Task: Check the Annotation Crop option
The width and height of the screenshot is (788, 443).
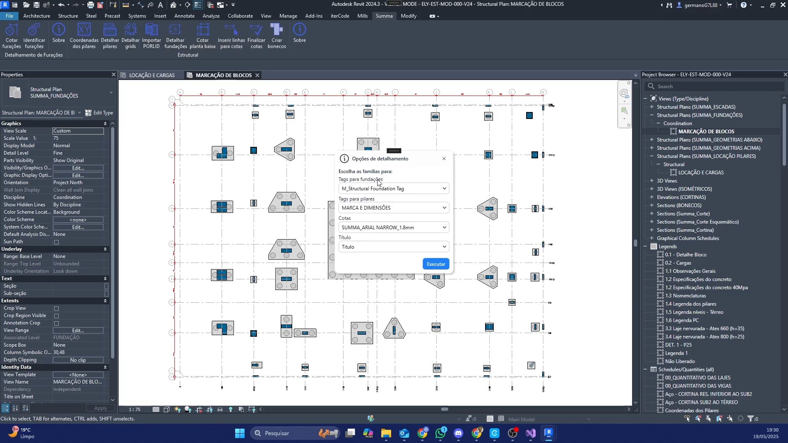Action: tap(57, 323)
